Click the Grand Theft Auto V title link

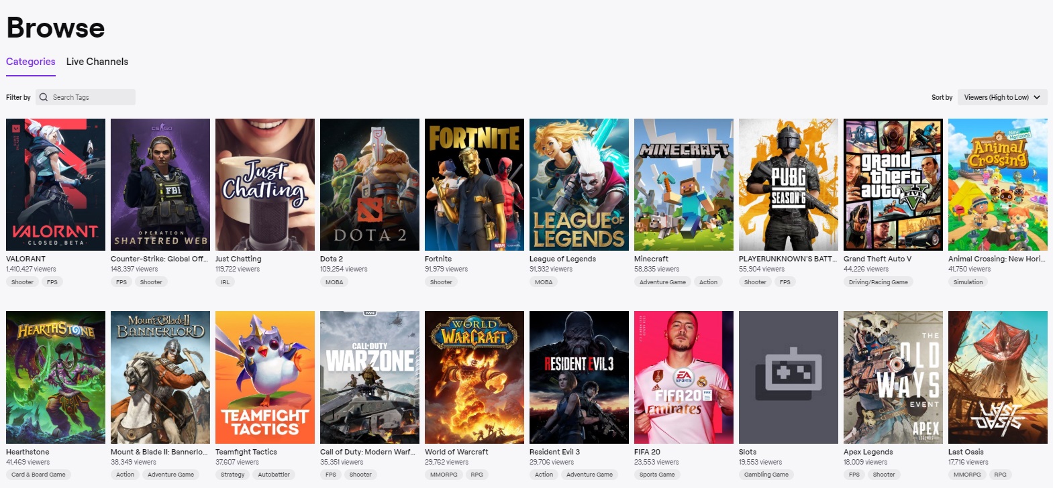(x=877, y=259)
